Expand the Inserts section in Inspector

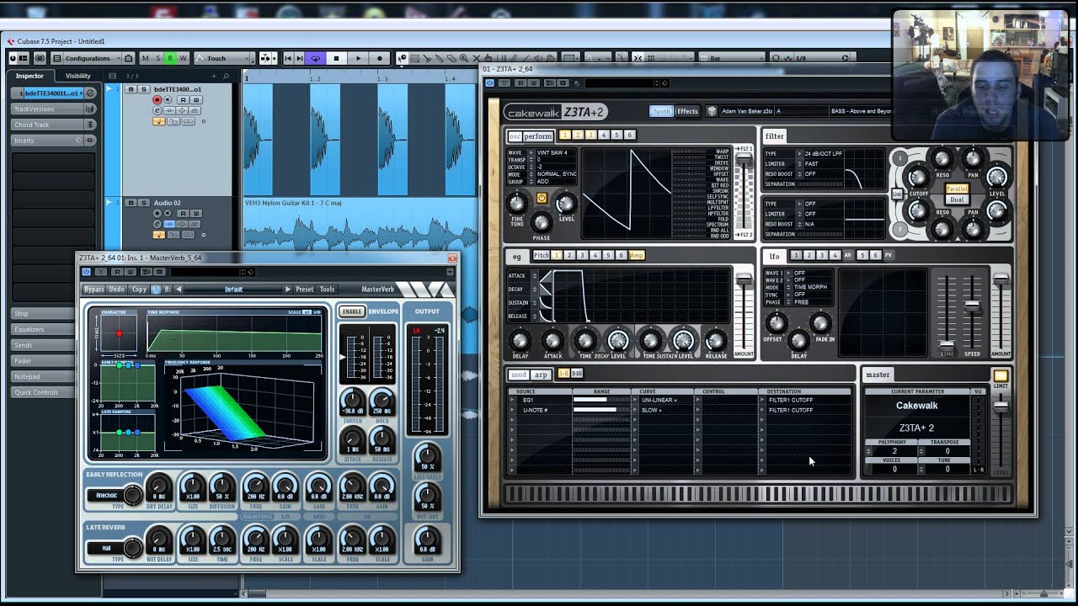point(54,141)
